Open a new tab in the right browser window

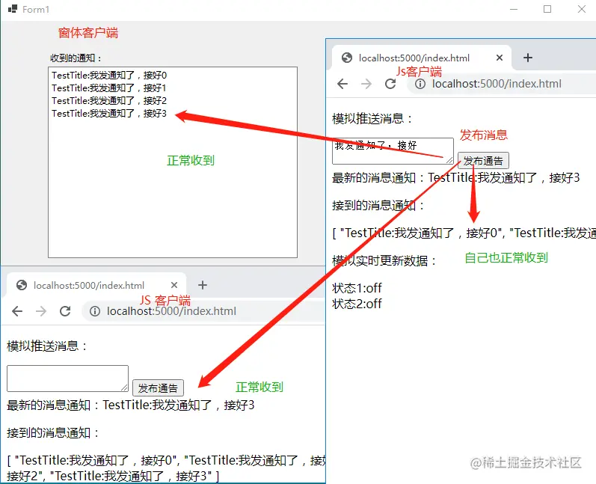(528, 58)
